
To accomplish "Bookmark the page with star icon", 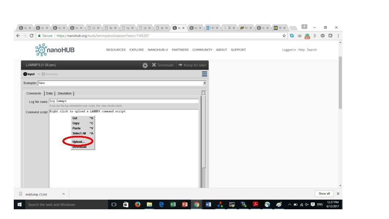I will [x=284, y=36].
